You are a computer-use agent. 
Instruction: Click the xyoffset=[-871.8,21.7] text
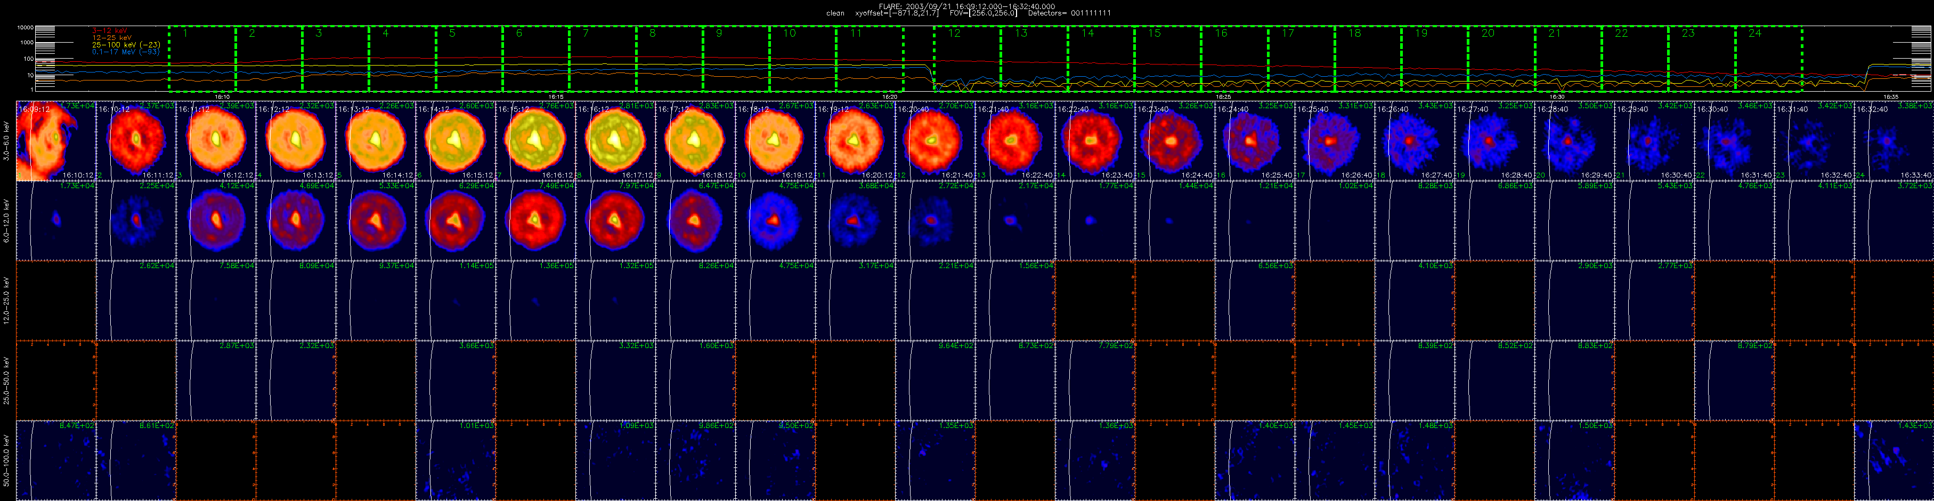[897, 13]
